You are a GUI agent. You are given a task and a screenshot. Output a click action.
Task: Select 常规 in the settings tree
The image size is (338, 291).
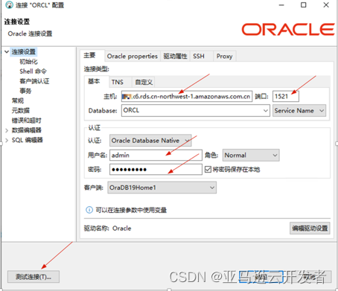[x=18, y=100]
